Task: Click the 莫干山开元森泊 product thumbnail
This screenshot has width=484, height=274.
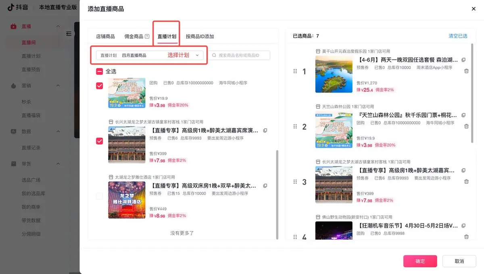Action: [x=334, y=74]
